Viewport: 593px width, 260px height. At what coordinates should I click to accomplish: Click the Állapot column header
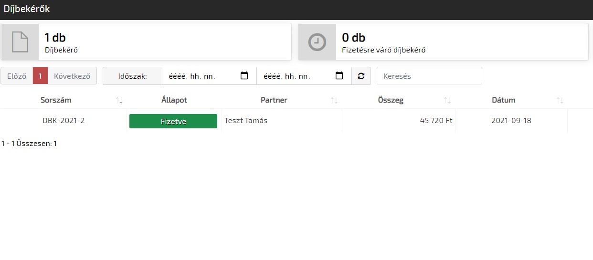coord(174,100)
